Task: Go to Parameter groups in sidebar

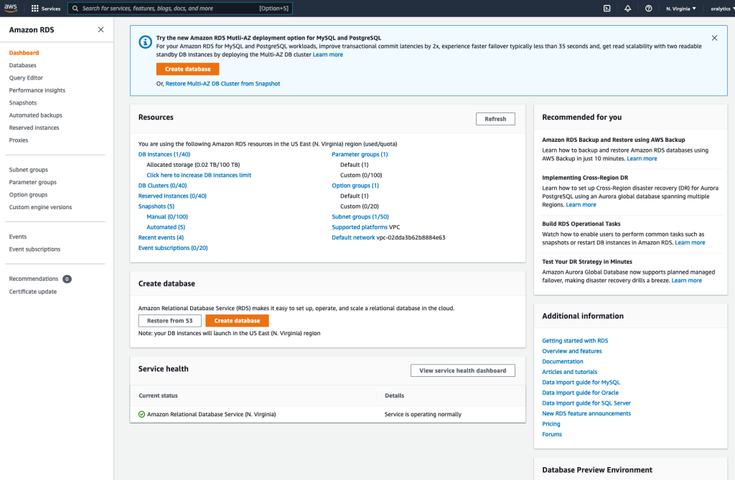Action: pos(32,183)
